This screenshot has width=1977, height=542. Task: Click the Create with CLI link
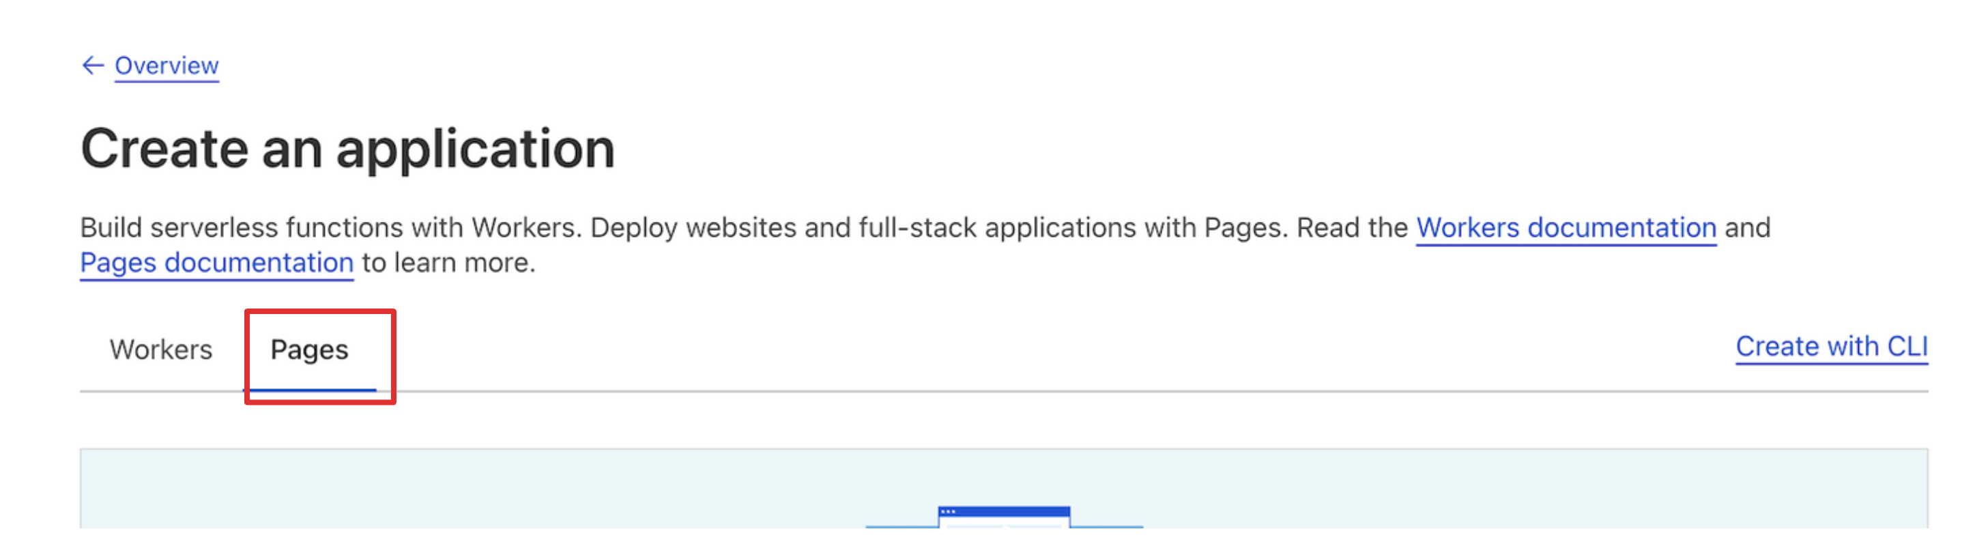coord(1831,347)
